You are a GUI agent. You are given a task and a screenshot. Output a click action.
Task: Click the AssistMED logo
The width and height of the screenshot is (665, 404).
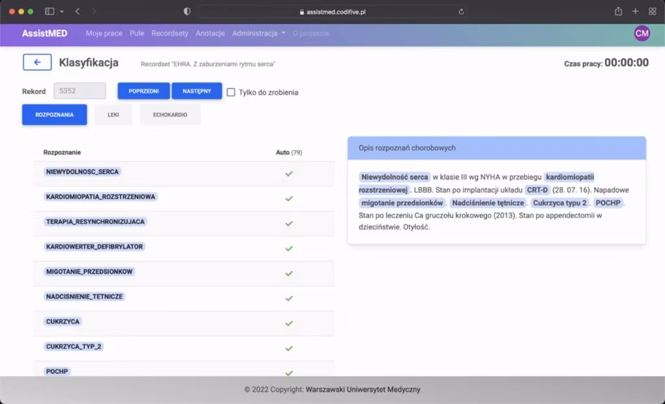(45, 33)
